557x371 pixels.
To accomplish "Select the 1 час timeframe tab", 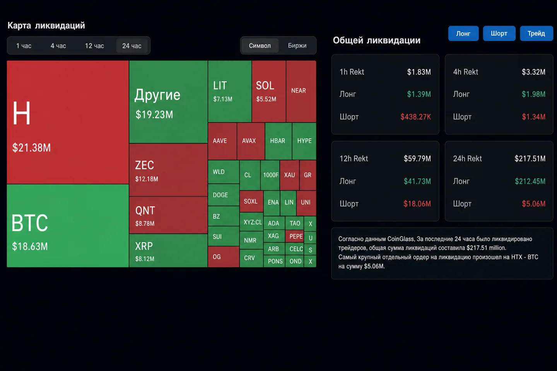I will tap(24, 46).
